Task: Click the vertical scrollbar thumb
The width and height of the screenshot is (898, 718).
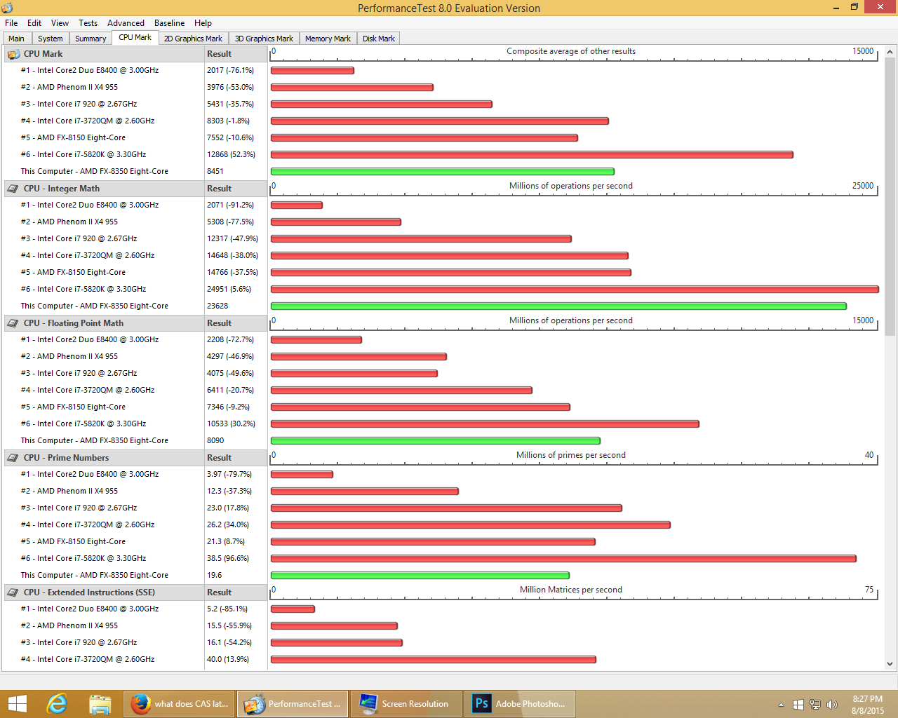Action: click(x=890, y=197)
